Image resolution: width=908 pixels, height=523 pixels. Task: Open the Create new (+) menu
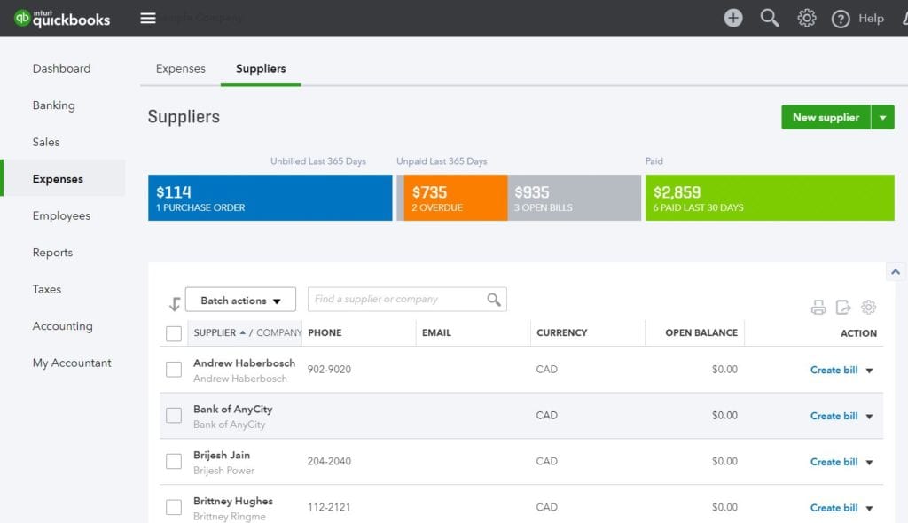pos(732,18)
